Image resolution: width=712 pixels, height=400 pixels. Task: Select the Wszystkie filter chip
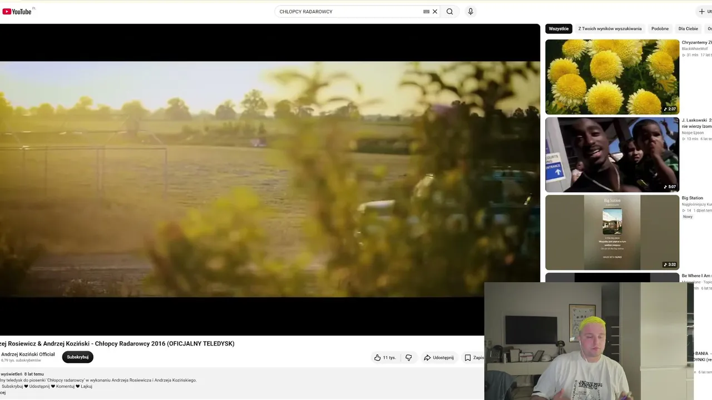pos(558,29)
